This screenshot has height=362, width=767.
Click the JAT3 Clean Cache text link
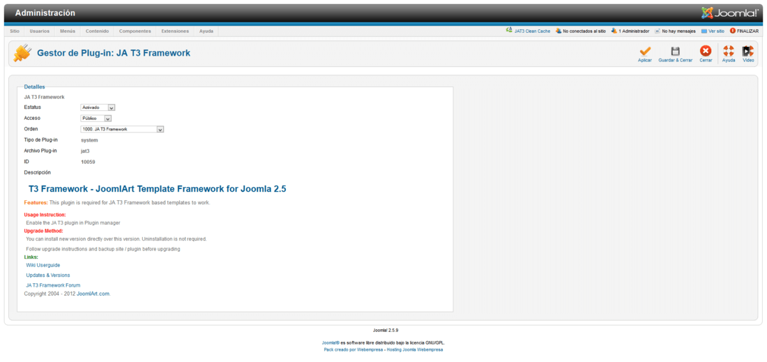tap(532, 31)
